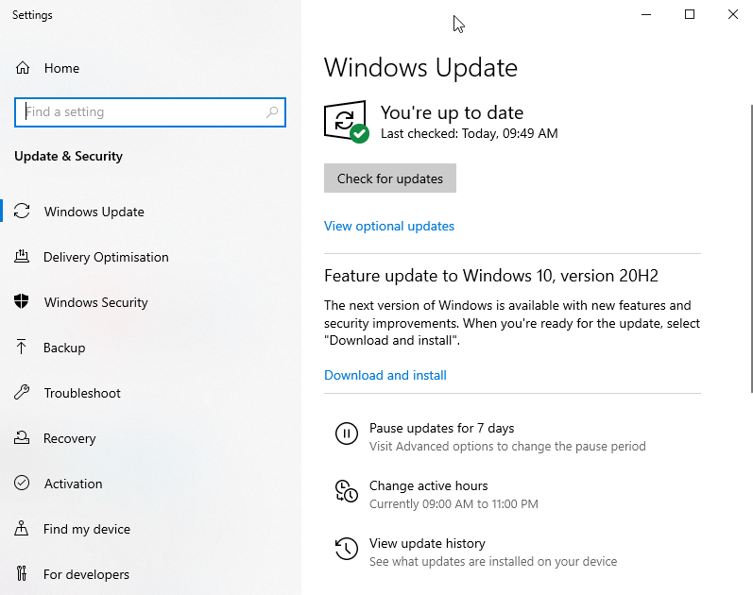Click the update history clock icon

click(346, 549)
